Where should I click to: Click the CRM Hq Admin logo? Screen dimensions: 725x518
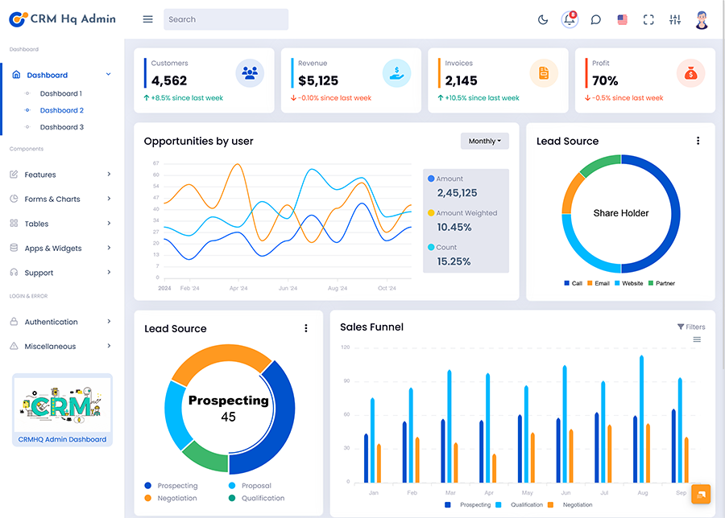[62, 19]
